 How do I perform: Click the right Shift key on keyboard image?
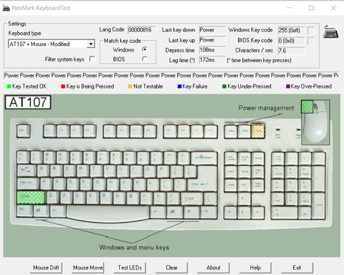pyautogui.click(x=192, y=199)
